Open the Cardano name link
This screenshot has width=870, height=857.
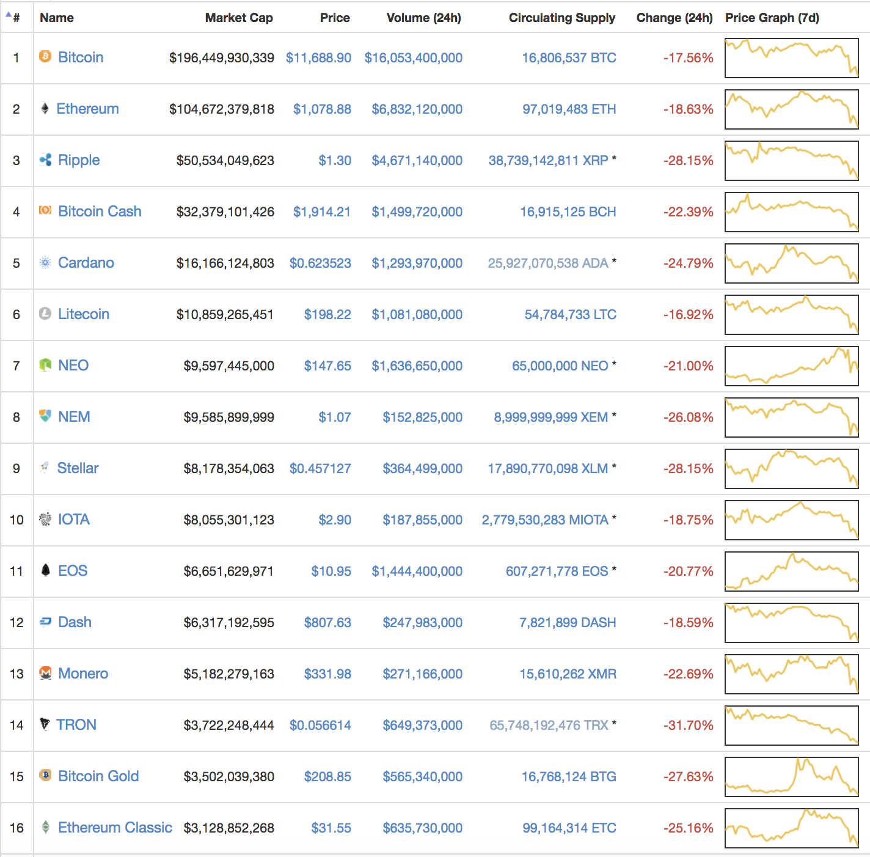coord(86,262)
